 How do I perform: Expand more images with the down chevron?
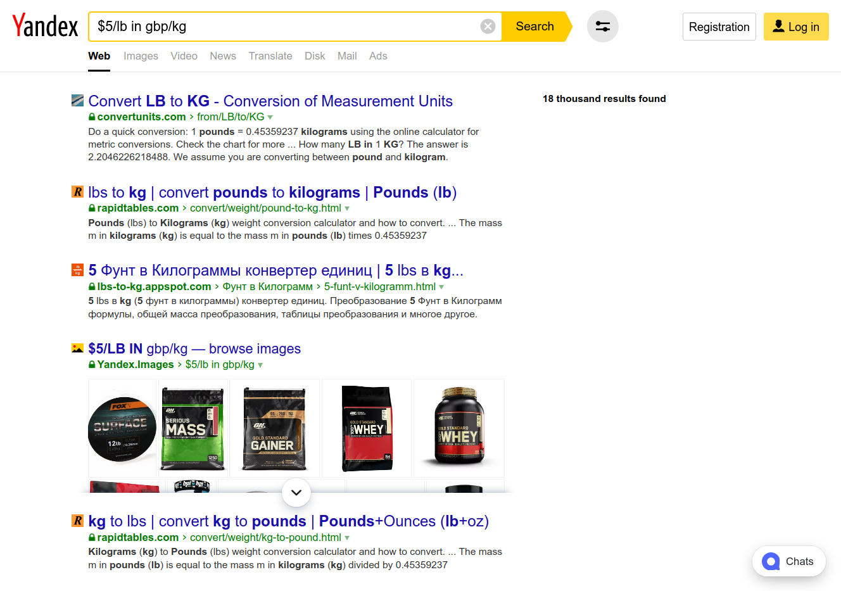tap(296, 492)
